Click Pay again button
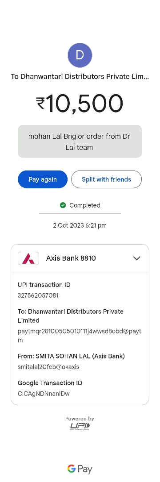 tap(43, 179)
